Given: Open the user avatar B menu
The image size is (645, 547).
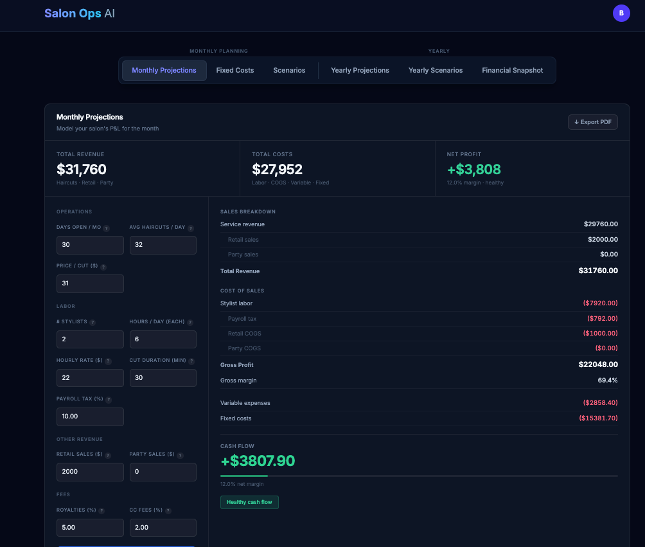Looking at the screenshot, I should [x=621, y=13].
